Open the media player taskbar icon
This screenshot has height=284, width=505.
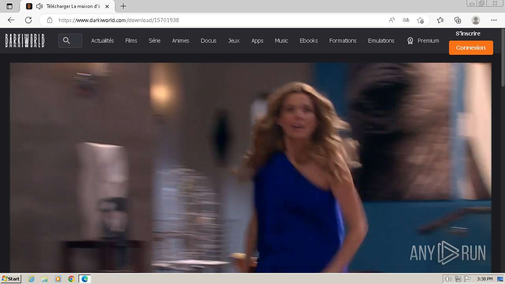(58, 279)
